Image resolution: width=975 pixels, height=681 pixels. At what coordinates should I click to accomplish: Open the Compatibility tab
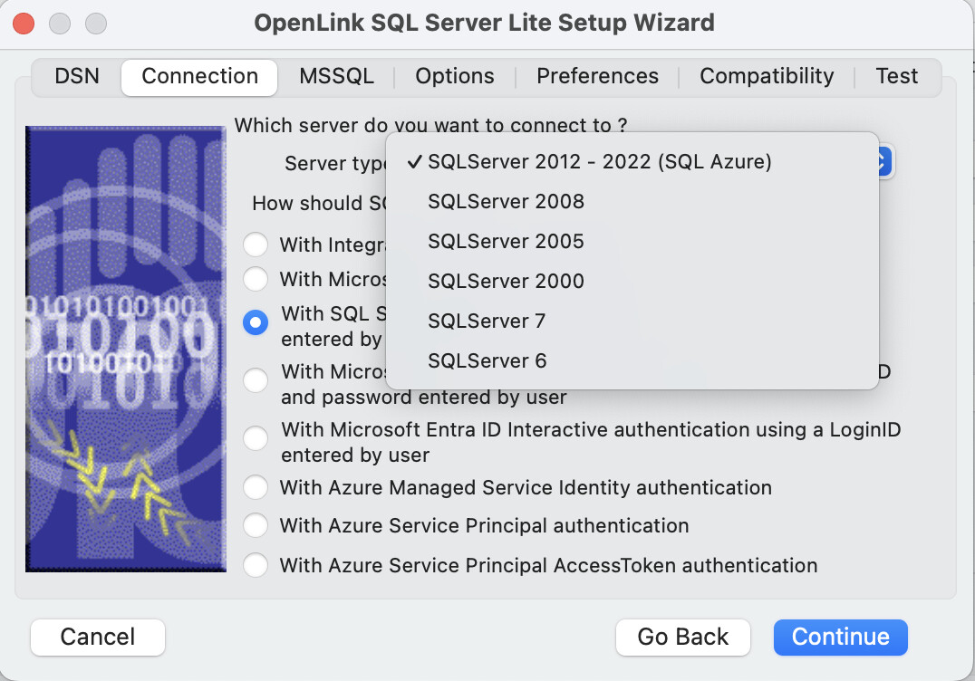767,76
